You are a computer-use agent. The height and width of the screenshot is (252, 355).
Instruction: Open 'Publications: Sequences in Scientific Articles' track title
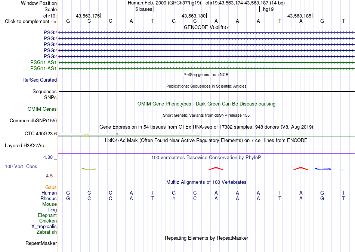pyautogui.click(x=206, y=86)
